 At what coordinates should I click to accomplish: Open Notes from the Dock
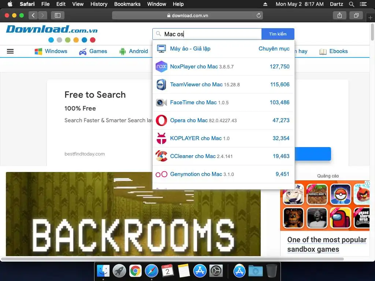click(x=184, y=271)
